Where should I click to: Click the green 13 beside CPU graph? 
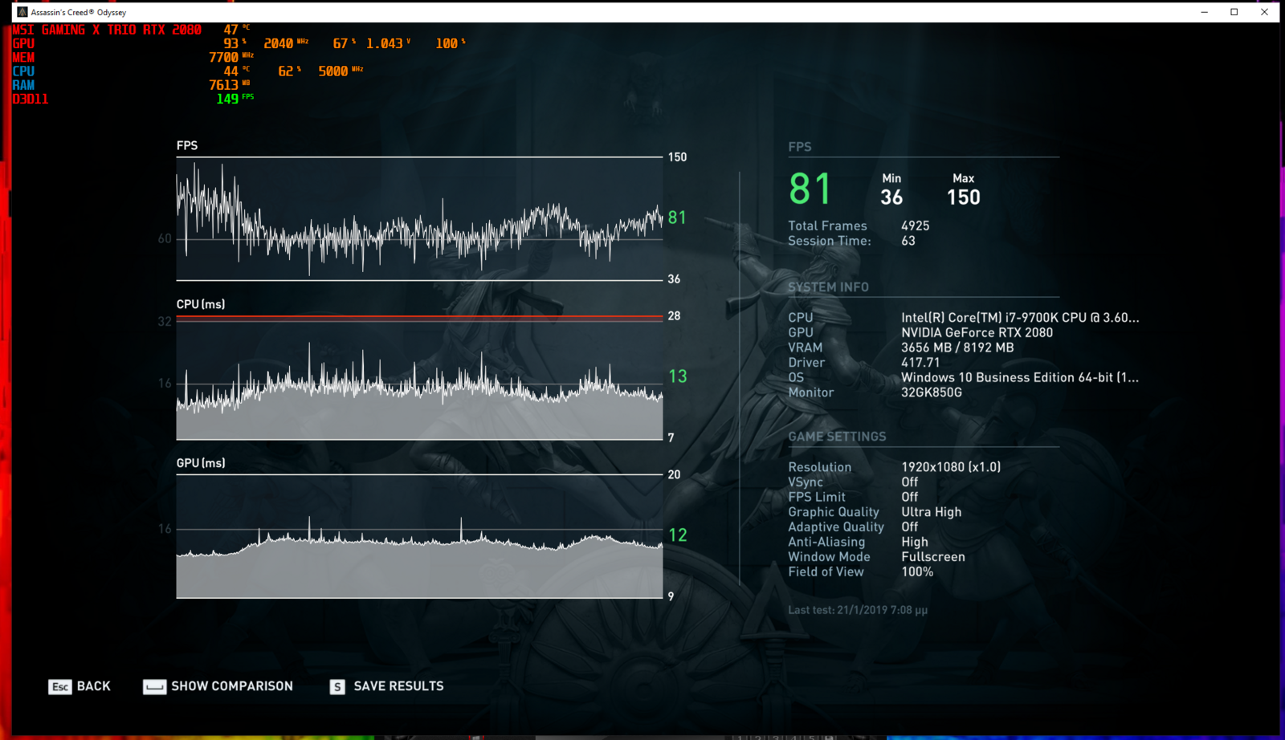[x=677, y=376]
